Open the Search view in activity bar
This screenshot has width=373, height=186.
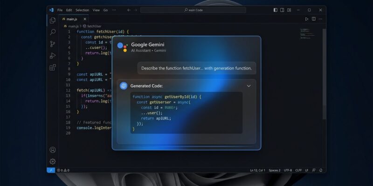coord(53,32)
